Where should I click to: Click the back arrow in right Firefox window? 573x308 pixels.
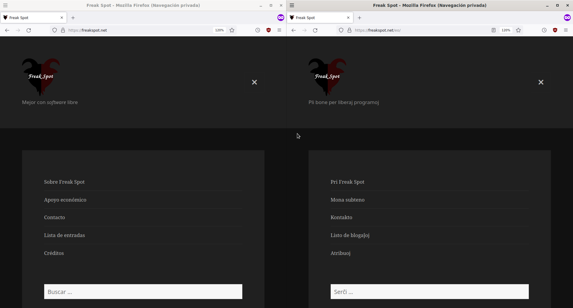(x=294, y=30)
